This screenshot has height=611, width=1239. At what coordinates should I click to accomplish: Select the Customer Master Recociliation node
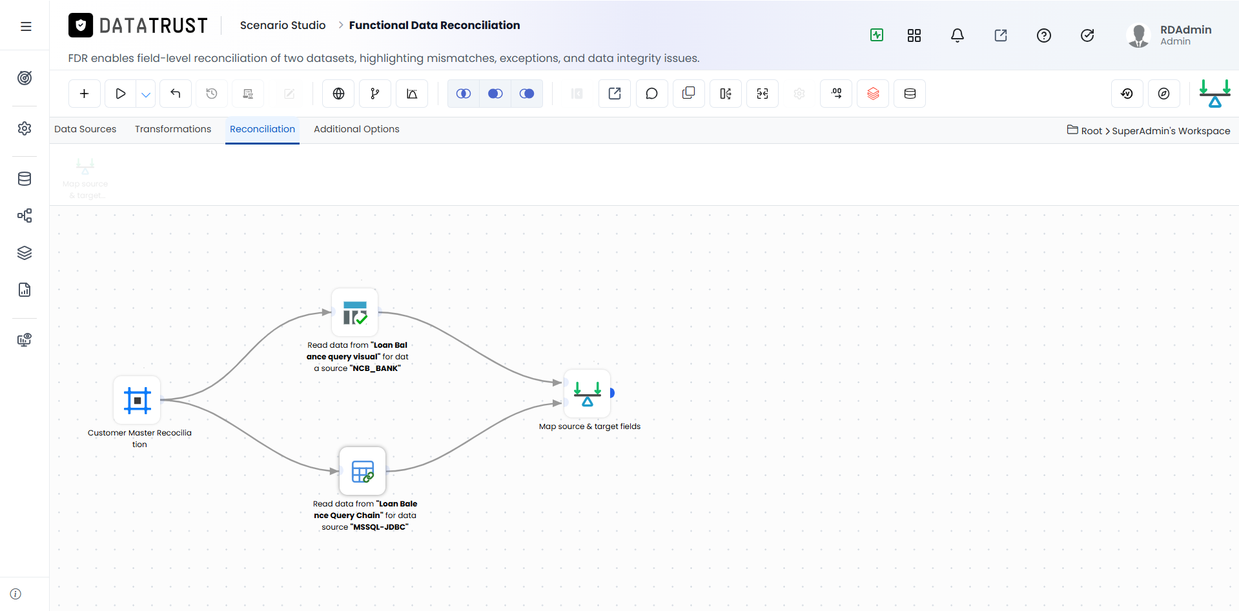tap(137, 400)
